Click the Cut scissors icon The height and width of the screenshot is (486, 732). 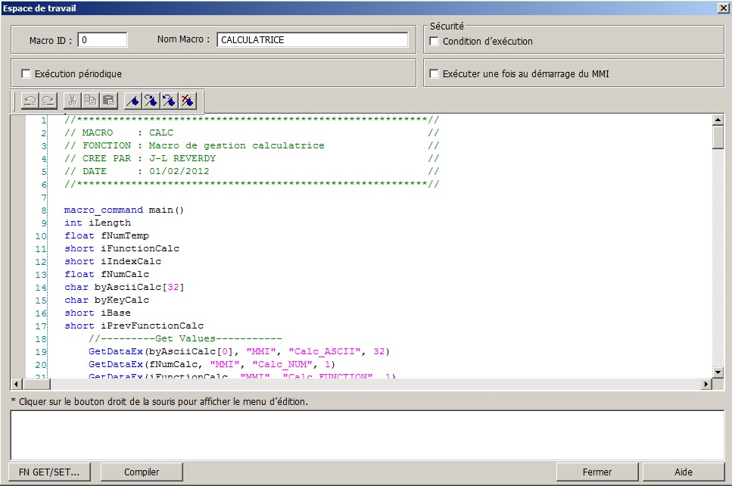coord(72,100)
